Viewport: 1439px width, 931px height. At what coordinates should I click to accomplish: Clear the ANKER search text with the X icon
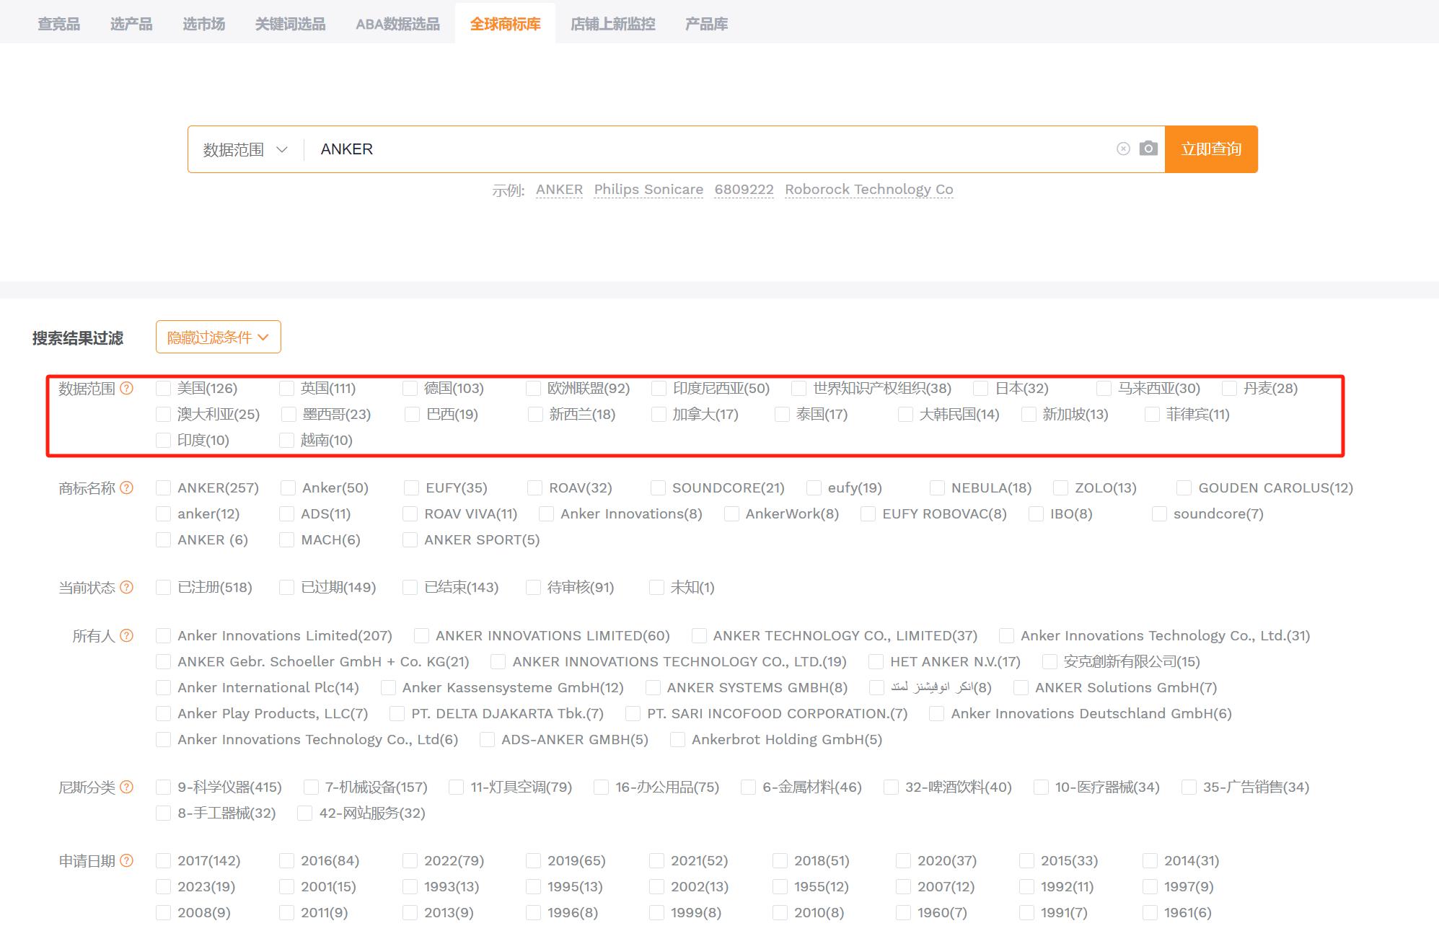coord(1123,149)
